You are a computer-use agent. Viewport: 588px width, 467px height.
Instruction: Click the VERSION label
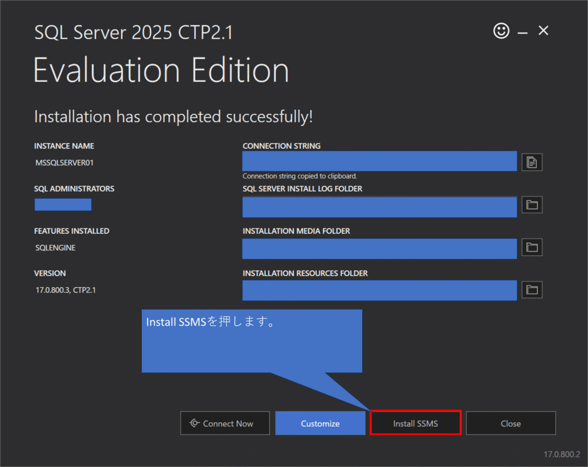point(50,273)
